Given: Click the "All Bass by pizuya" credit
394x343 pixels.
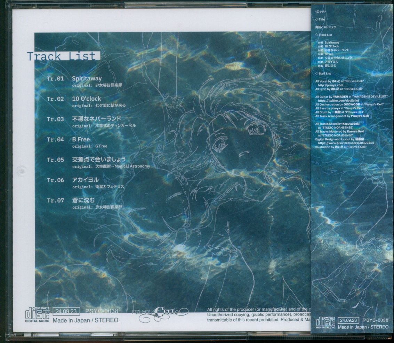Looking at the screenshot, I should coord(339,108).
